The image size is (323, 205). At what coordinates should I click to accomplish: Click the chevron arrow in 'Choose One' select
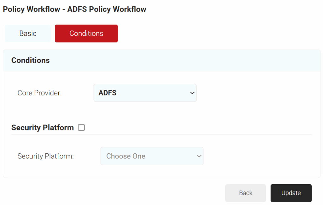click(199, 156)
